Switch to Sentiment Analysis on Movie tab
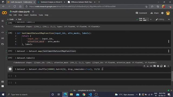This screenshot has width=173, height=97. (x=51, y=2)
